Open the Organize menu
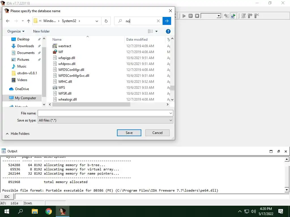Image resolution: width=290 pixels, height=217 pixels. [x=16, y=31]
